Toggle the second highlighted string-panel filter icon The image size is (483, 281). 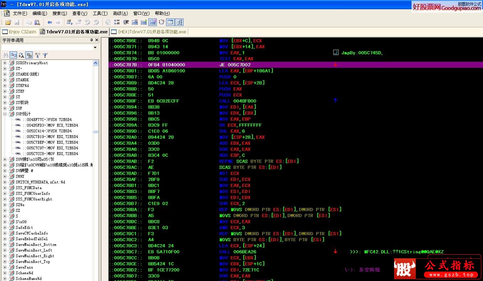29,55
